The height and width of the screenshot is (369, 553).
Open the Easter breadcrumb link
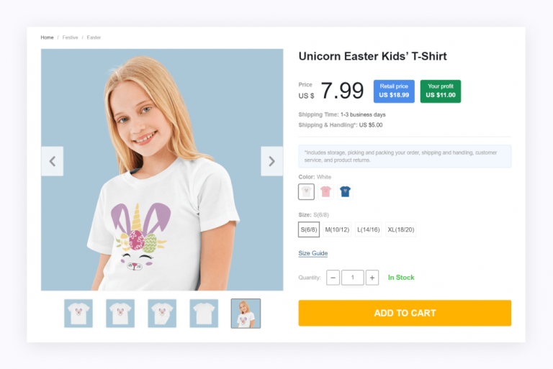click(94, 37)
